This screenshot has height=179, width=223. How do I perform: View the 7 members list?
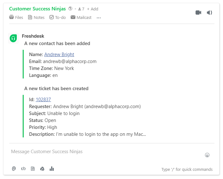click(81, 9)
